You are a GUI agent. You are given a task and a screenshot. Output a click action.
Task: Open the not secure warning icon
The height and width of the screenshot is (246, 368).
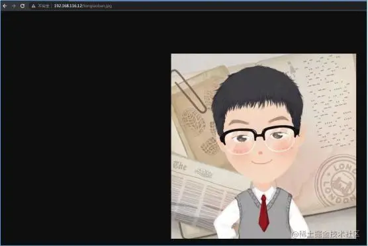(x=33, y=6)
